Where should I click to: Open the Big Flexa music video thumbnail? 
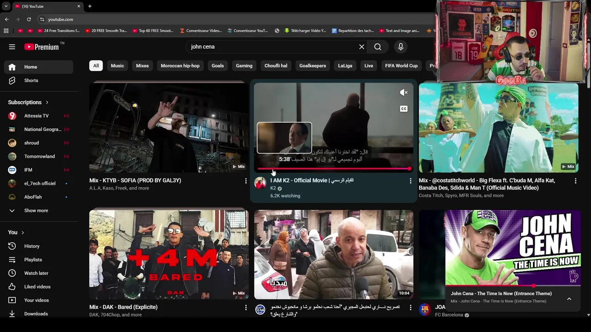point(498,128)
